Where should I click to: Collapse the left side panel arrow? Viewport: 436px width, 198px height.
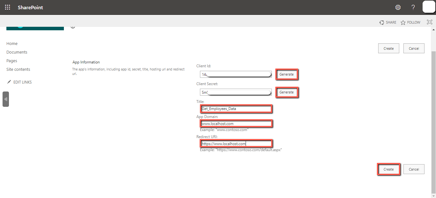[6, 99]
